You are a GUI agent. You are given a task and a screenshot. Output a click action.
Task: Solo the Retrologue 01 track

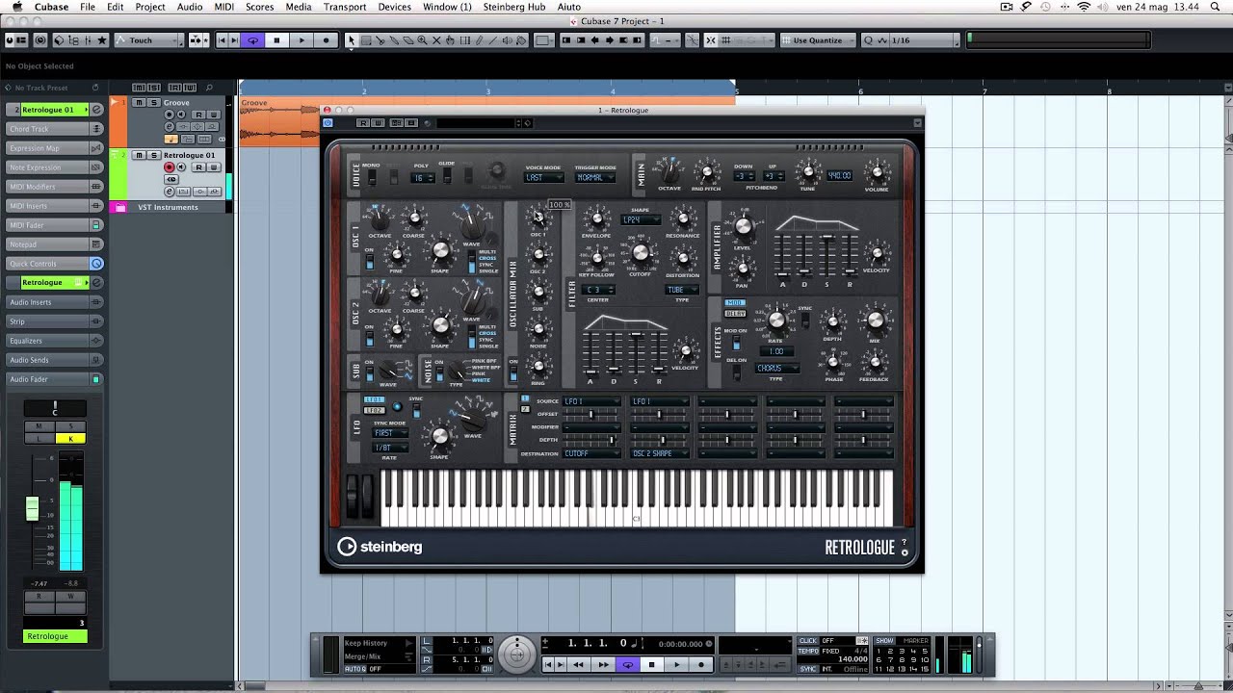154,155
